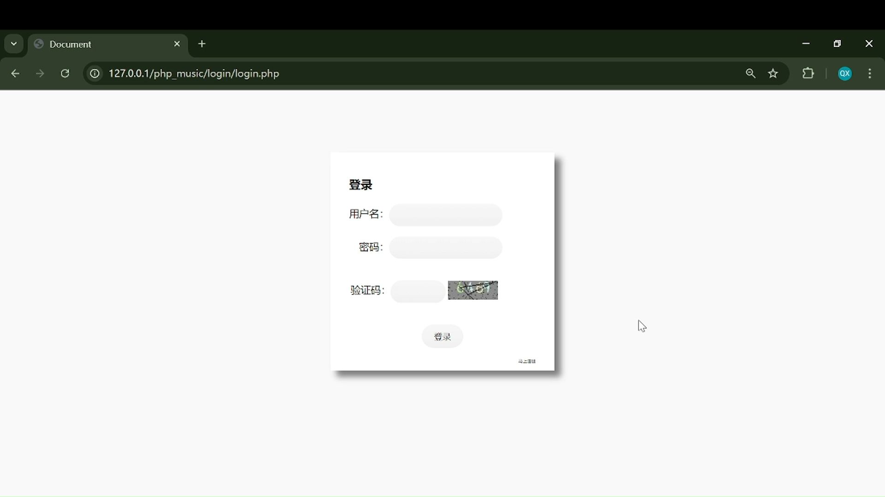
Task: Click the 密码 label
Action: (371, 247)
